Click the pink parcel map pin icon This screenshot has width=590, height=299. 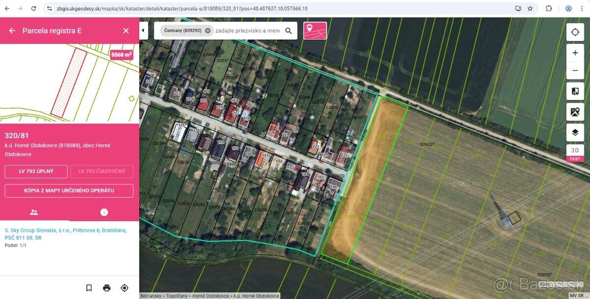(315, 30)
